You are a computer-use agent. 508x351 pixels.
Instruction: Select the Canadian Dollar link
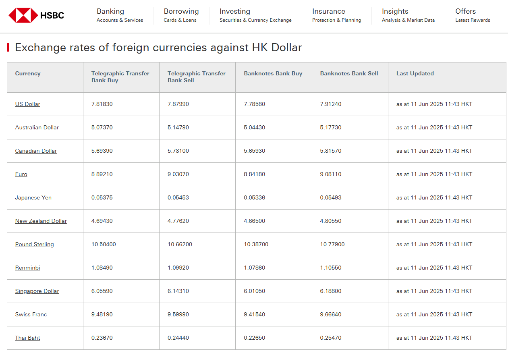coord(36,151)
